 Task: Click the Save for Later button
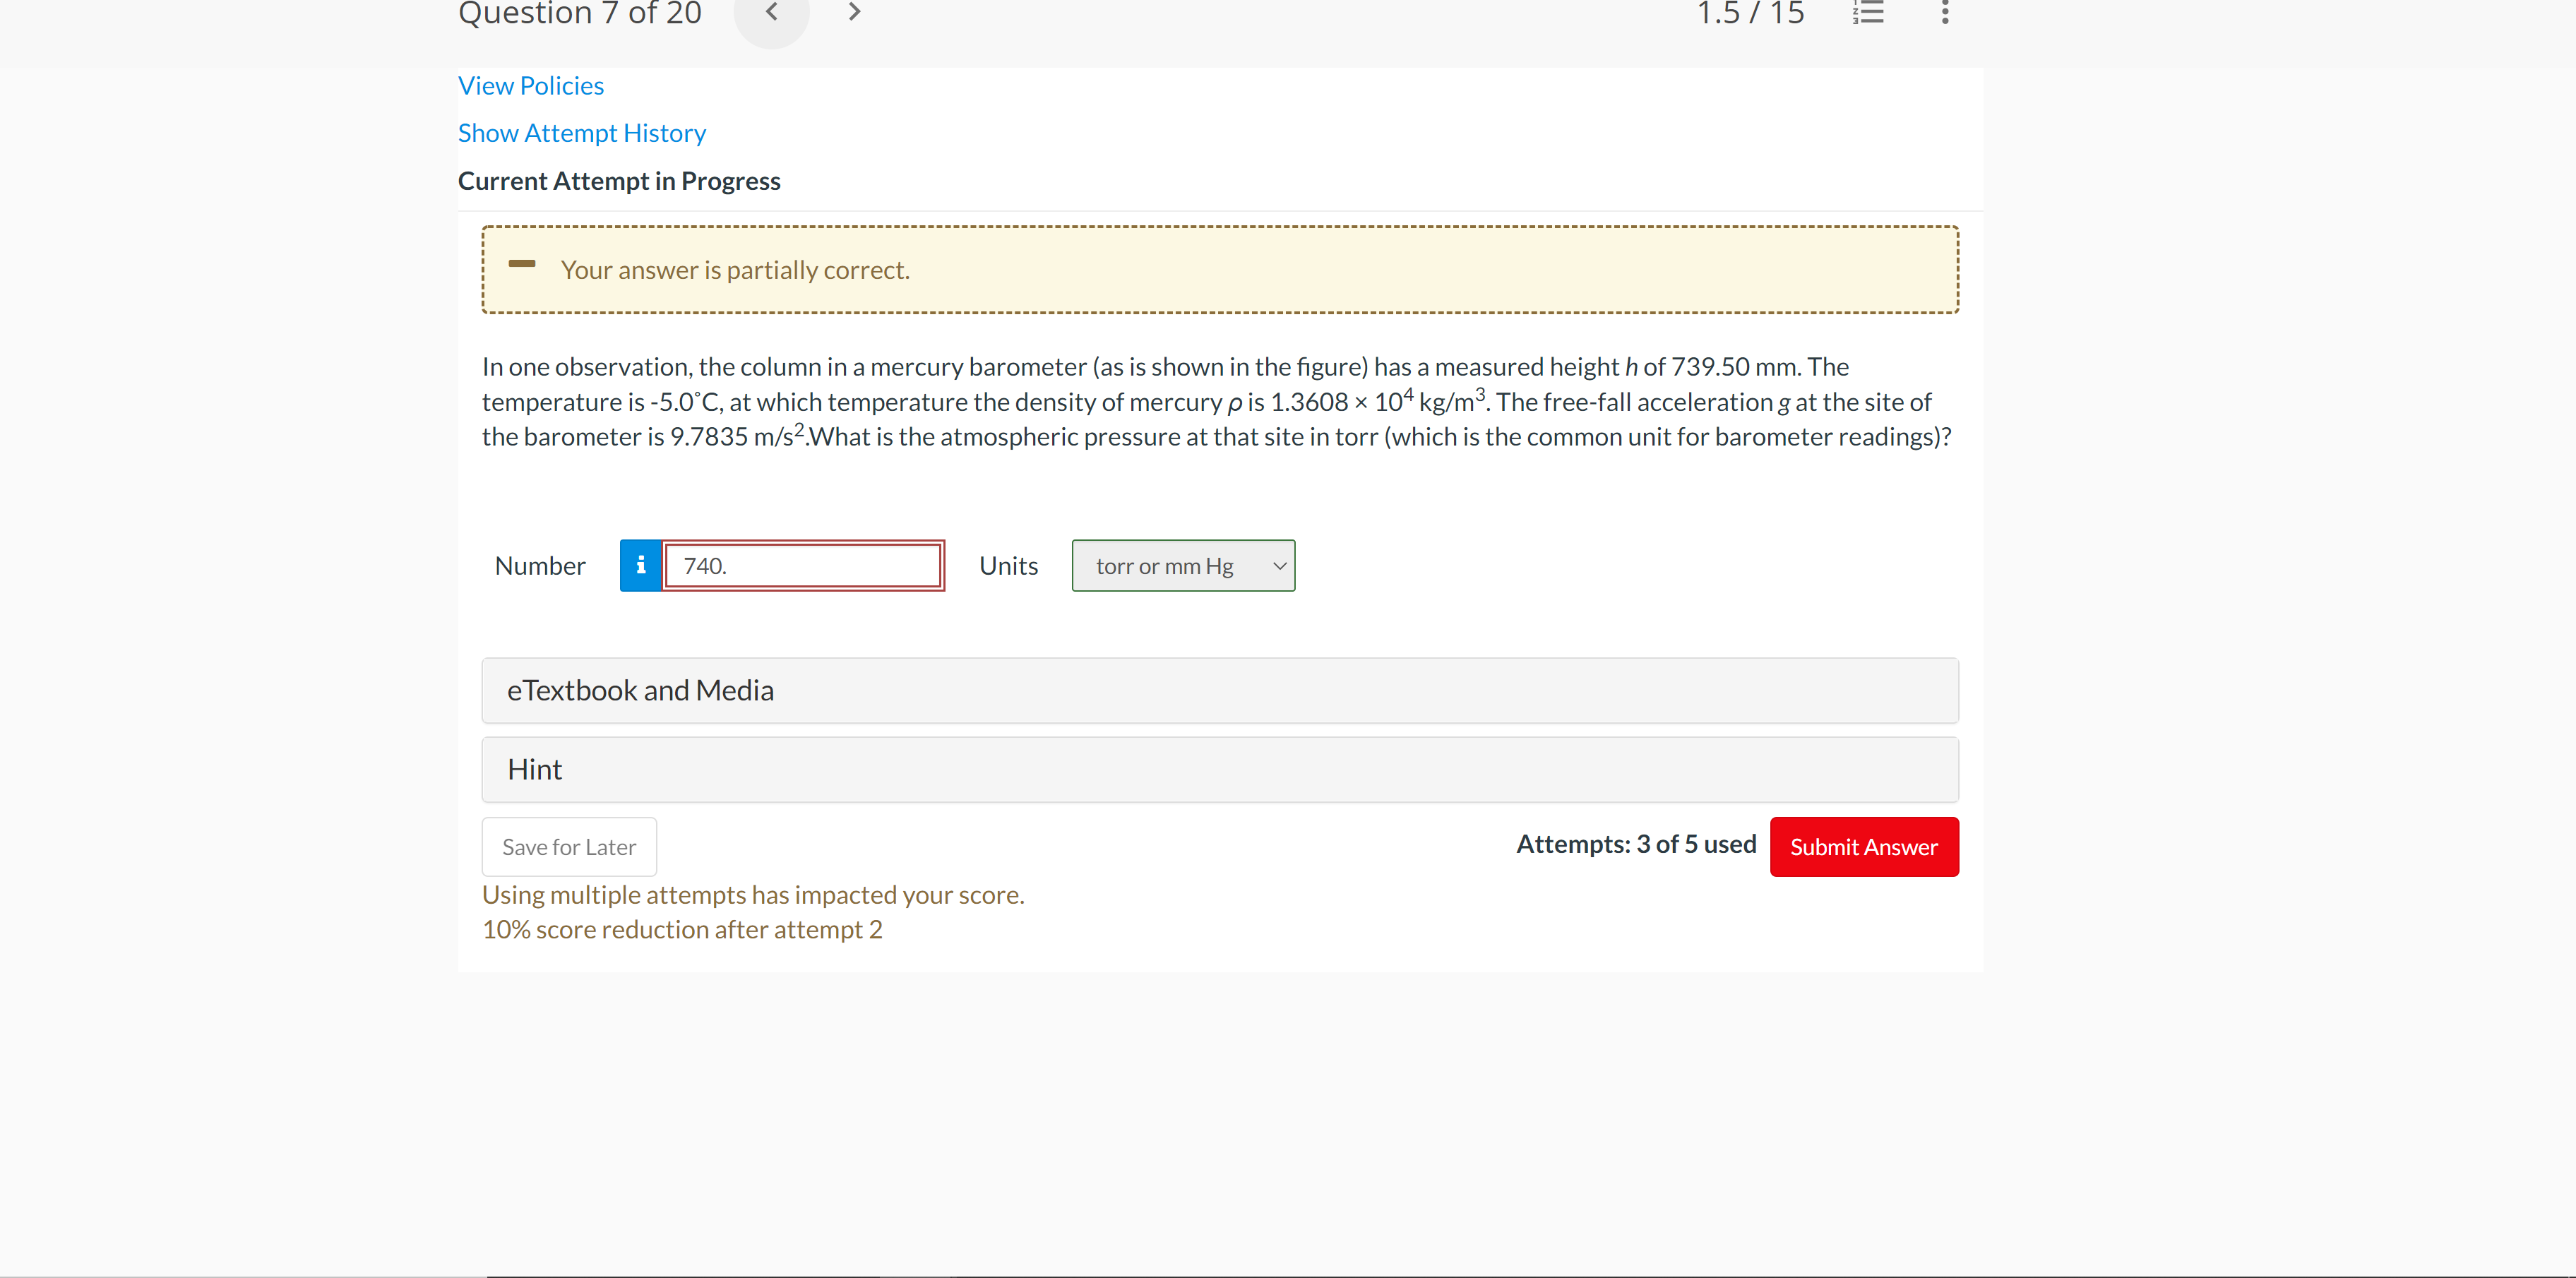tap(569, 847)
